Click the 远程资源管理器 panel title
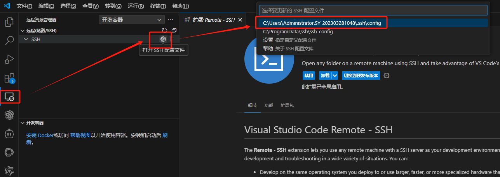Viewport: 500px width, 177px height. 41,20
